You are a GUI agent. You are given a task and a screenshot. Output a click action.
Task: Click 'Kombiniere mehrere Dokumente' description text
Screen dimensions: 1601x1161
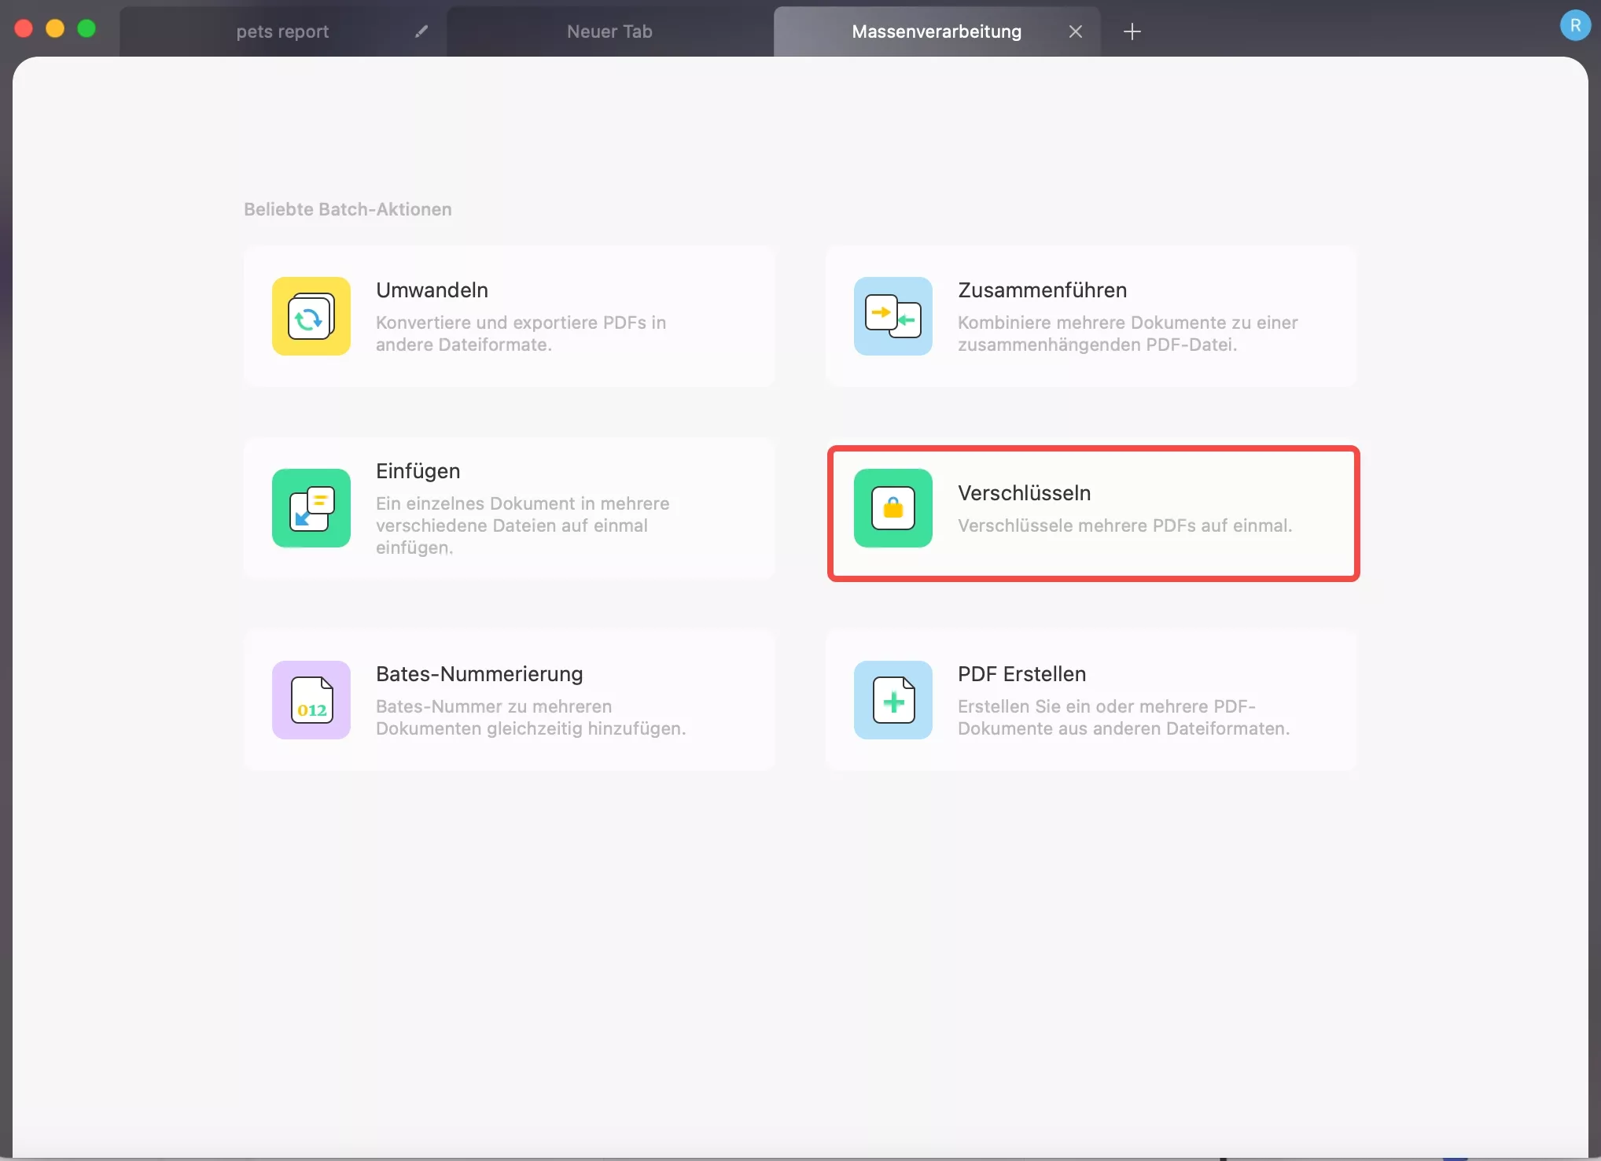[x=1128, y=334]
